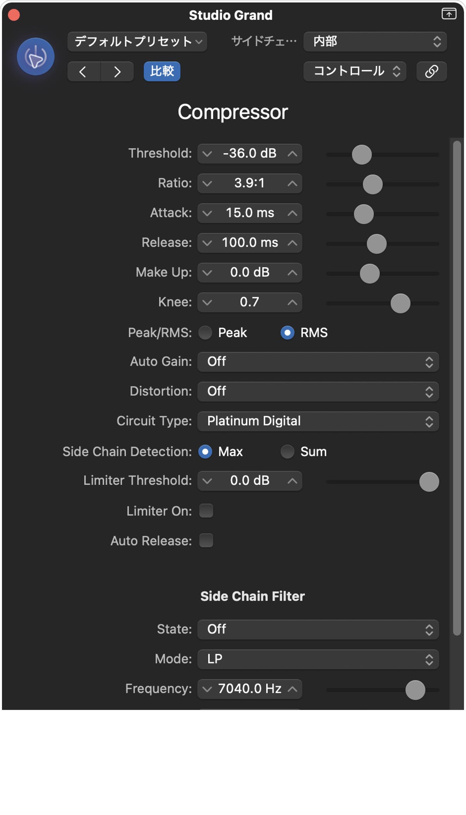
Task: Open the Auto Gain dropdown
Action: 318,362
